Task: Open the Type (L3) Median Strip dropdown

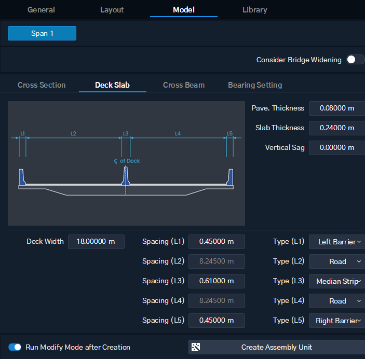Action: 337,281
